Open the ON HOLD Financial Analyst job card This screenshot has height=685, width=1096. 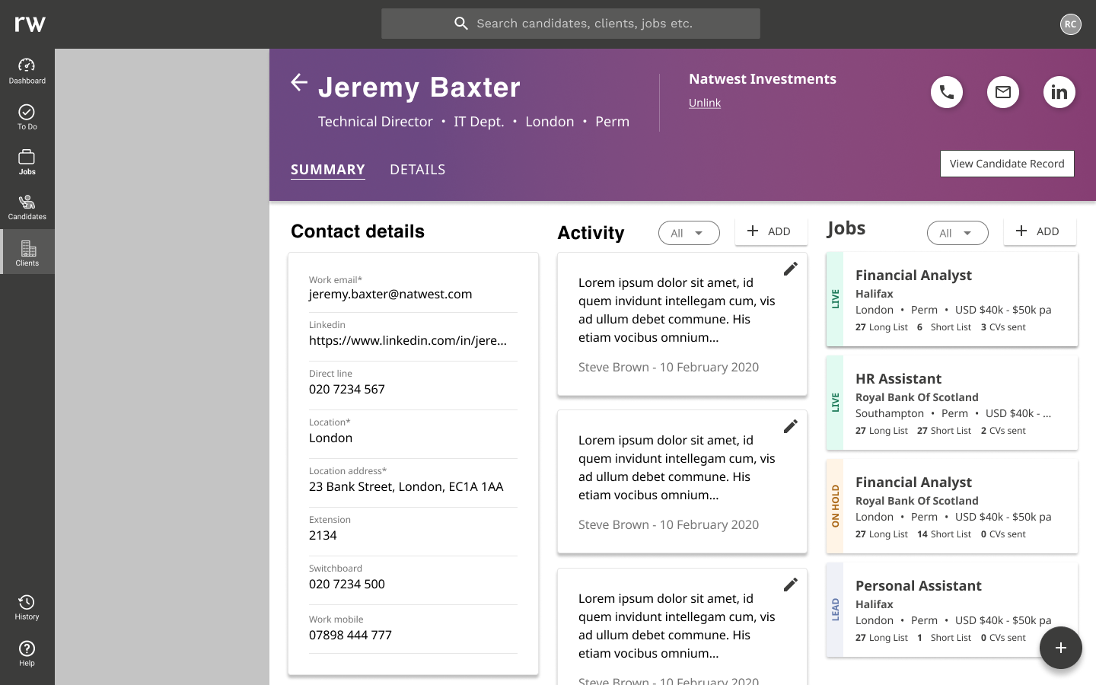tap(952, 506)
